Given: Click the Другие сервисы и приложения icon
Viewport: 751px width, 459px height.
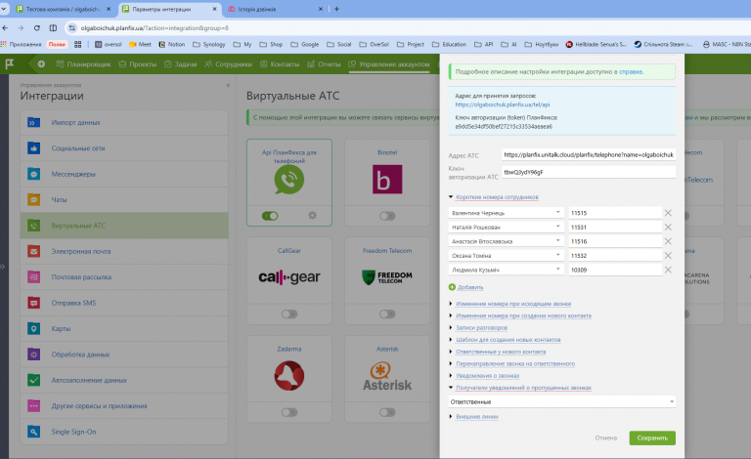Looking at the screenshot, I should [x=33, y=406].
